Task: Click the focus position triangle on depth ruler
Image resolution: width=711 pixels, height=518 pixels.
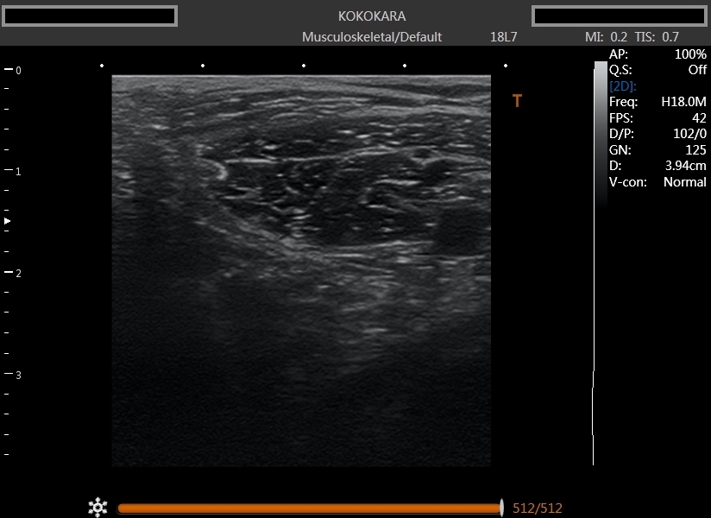Action: [8, 222]
